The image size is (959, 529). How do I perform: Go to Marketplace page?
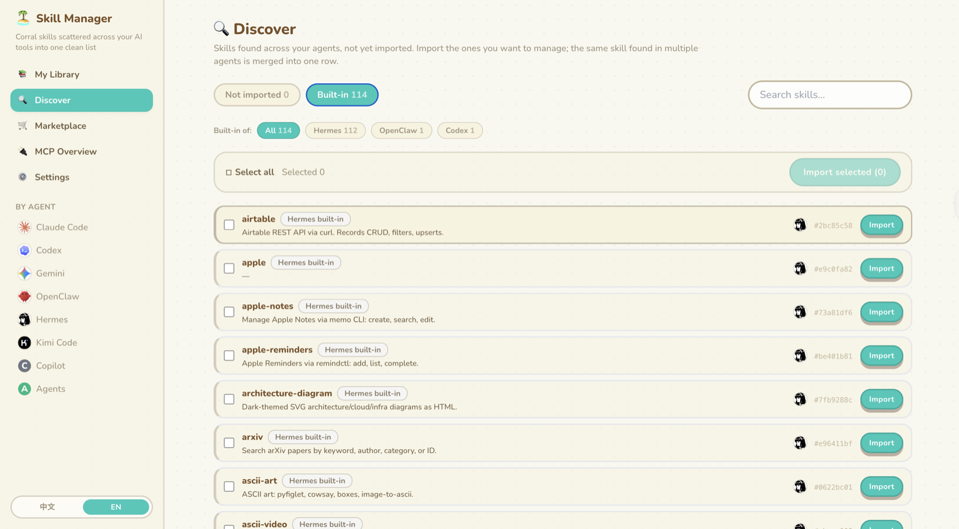pyautogui.click(x=82, y=126)
